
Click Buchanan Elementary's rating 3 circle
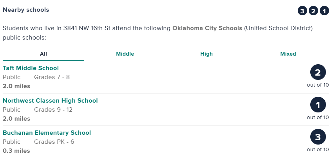(318, 137)
